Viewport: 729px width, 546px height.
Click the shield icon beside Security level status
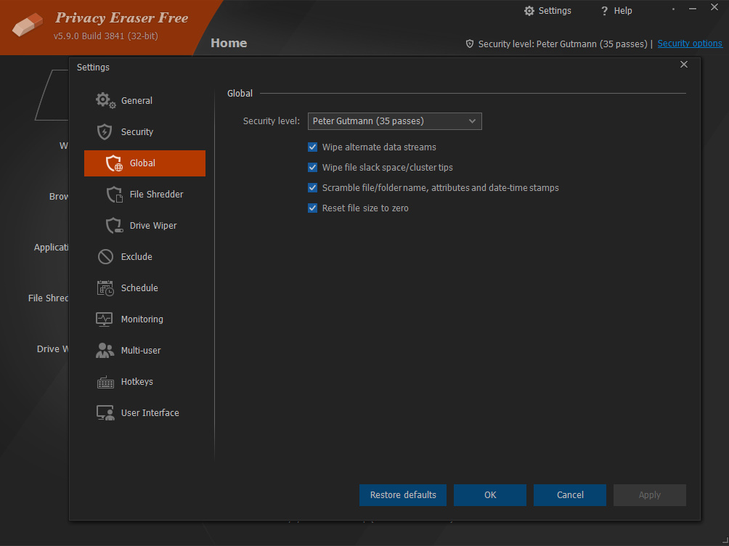470,44
